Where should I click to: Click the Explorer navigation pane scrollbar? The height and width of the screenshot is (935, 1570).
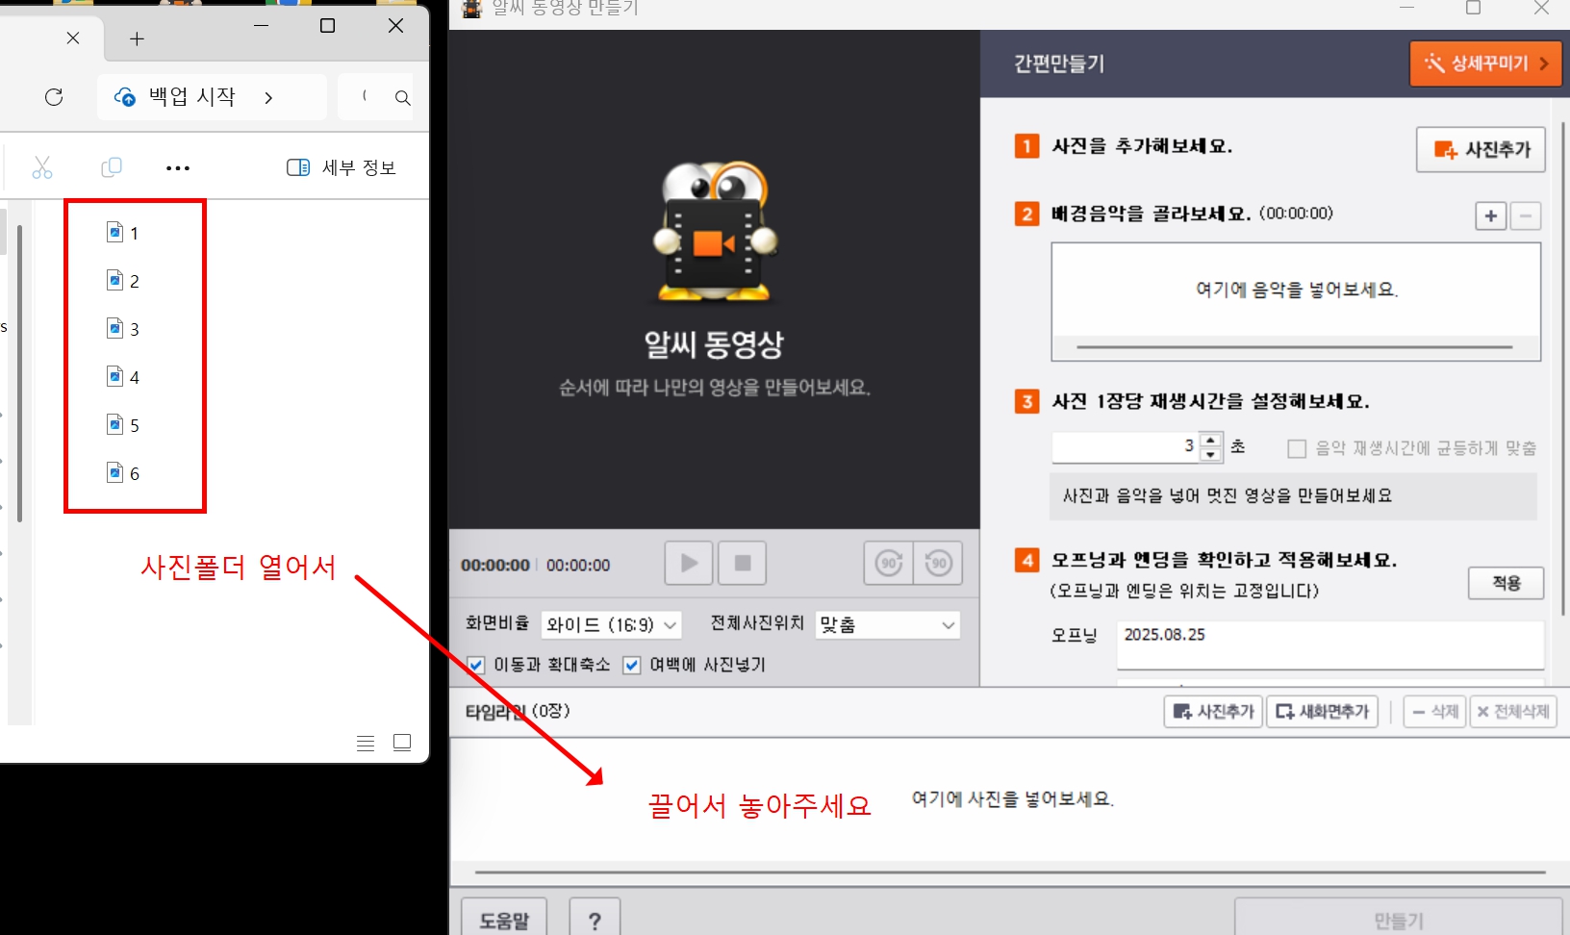[x=19, y=373]
